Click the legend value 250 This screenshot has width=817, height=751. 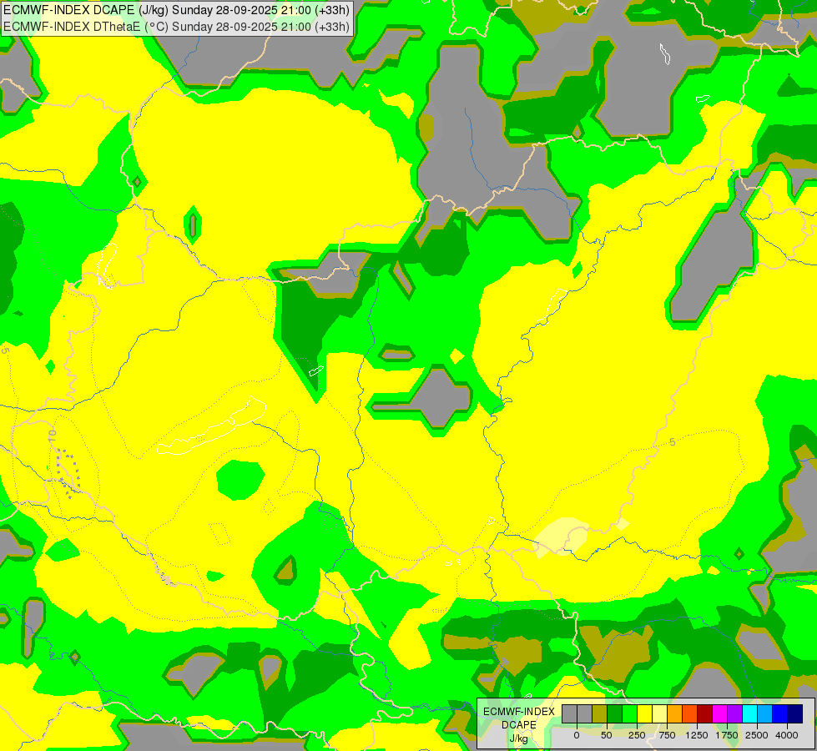point(637,735)
